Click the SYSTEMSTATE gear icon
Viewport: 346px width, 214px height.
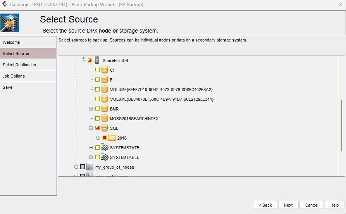(x=104, y=148)
